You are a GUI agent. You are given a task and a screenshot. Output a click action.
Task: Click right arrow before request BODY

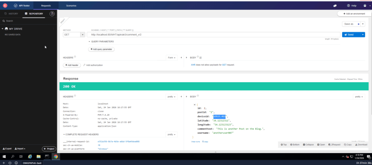pyautogui.click(x=186, y=58)
